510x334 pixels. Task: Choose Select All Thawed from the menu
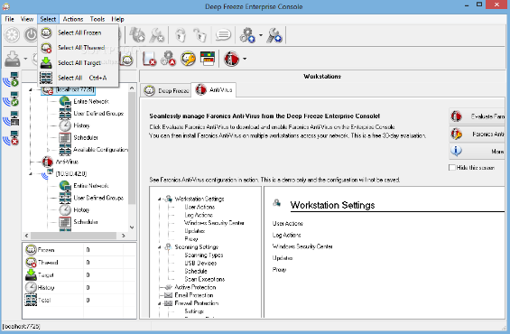point(78,48)
